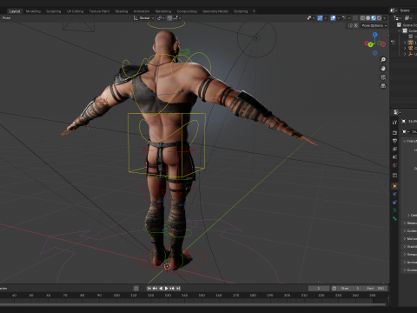Jump to the first frame in timeline
Image resolution: width=417 pixels, height=313 pixels.
point(149,289)
